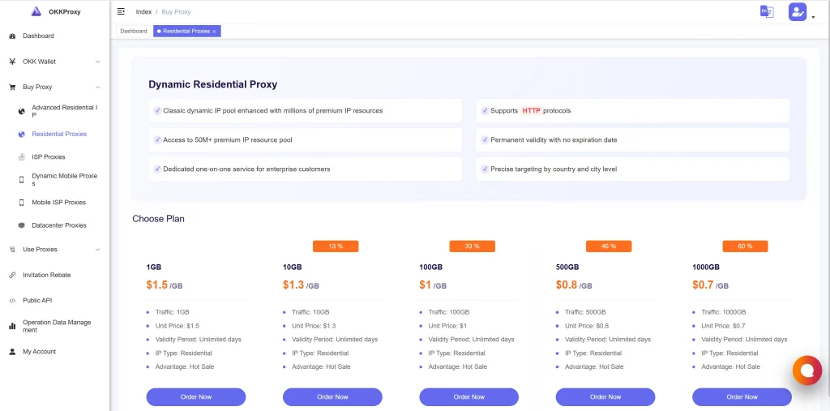The width and height of the screenshot is (830, 411).
Task: Toggle the sidebar collapse hamburger icon
Action: point(121,11)
